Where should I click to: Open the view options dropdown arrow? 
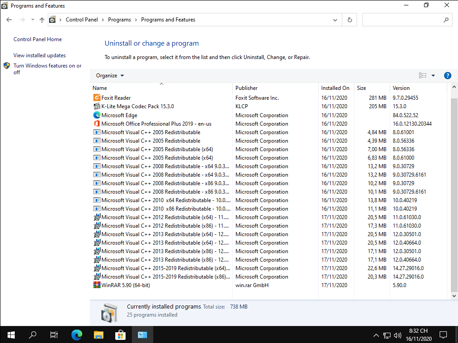point(433,76)
